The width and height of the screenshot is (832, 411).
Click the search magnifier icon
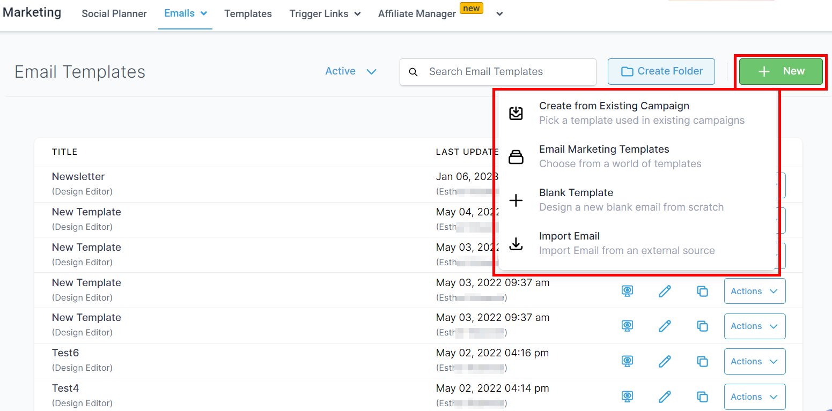pos(413,72)
